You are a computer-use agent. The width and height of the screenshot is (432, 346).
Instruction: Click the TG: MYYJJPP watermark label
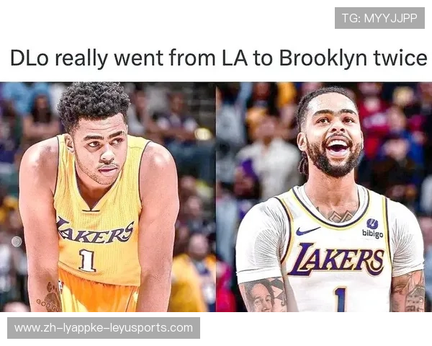click(x=379, y=18)
